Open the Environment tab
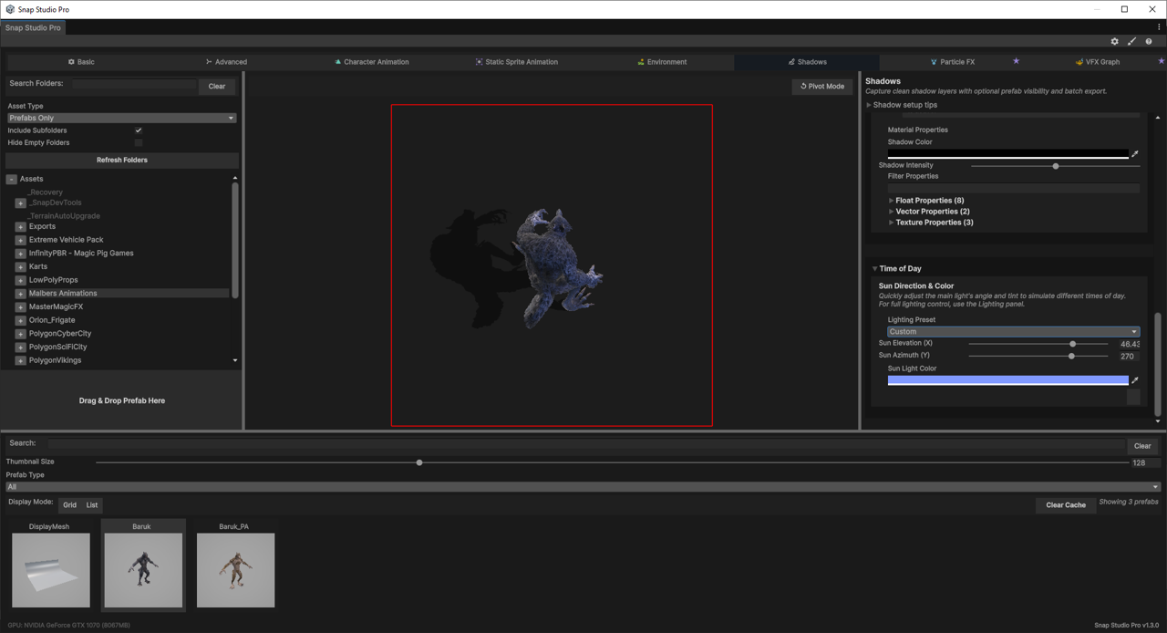The height and width of the screenshot is (633, 1167). (662, 62)
